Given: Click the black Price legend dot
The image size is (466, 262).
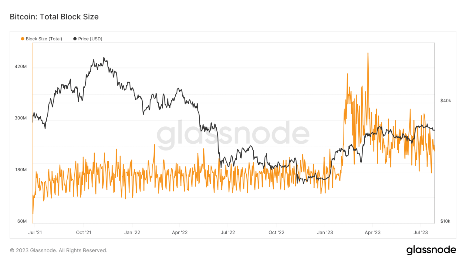Looking at the screenshot, I should pyautogui.click(x=75, y=39).
